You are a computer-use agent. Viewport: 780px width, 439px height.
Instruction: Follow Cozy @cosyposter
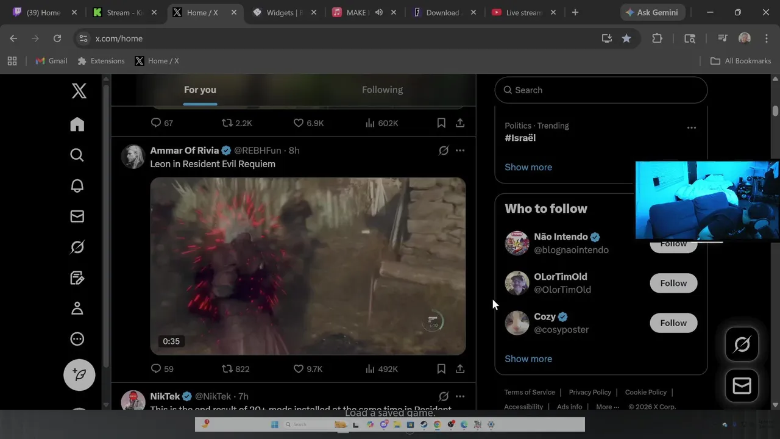pos(673,323)
